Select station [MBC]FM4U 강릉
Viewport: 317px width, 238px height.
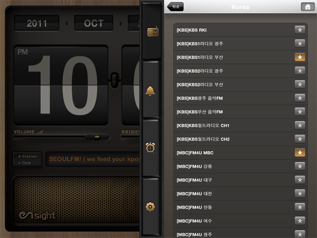(240, 167)
